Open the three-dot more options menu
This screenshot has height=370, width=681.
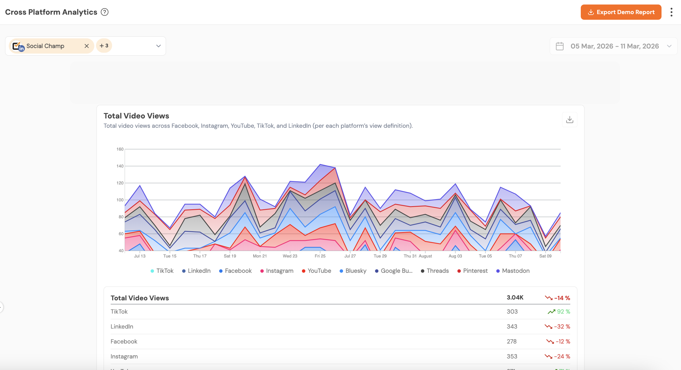click(671, 12)
